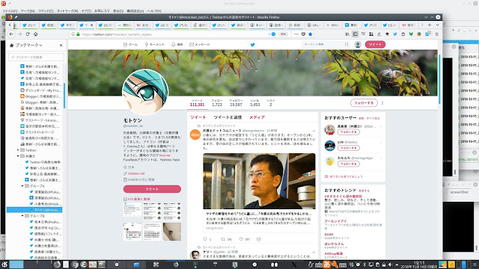This screenshot has width=479, height=269.
Task: Switch to メディア profile tab
Action: (257, 117)
